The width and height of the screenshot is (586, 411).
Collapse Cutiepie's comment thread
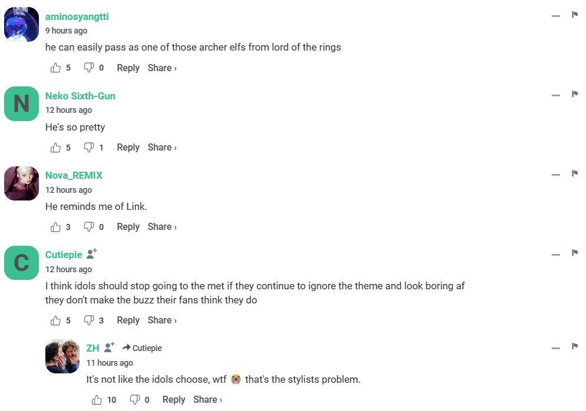[x=555, y=254]
